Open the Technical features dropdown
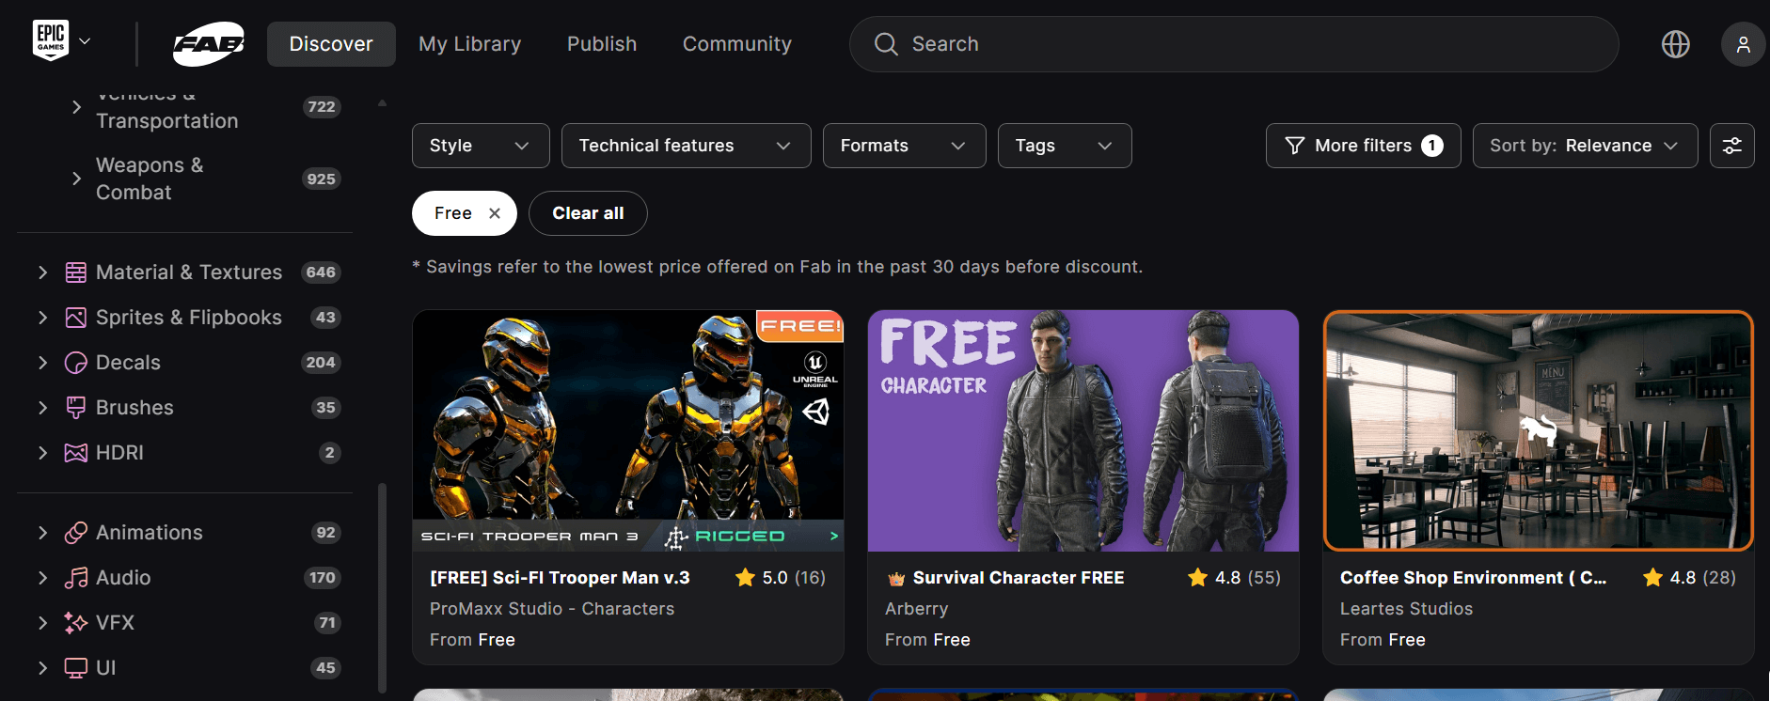Image resolution: width=1770 pixels, height=701 pixels. tap(686, 146)
